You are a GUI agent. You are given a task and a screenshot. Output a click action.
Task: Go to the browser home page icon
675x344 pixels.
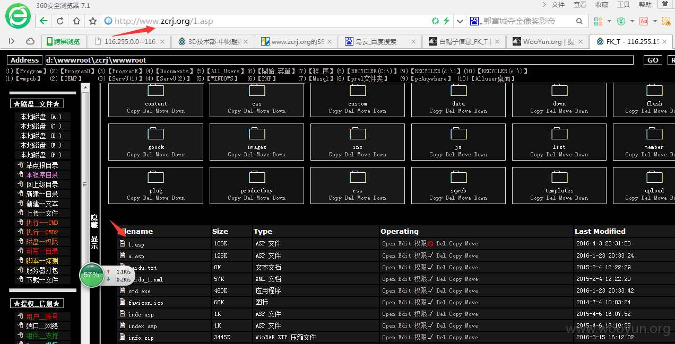pos(76,21)
